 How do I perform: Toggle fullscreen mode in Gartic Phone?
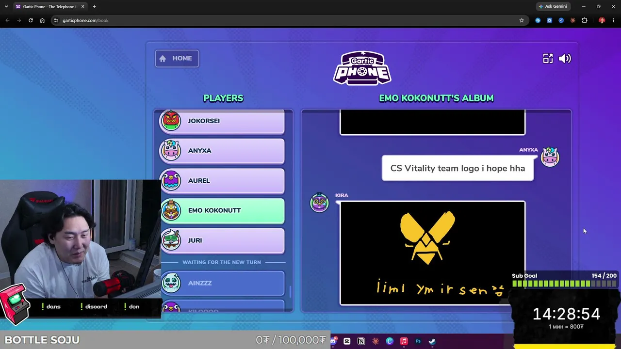tap(548, 59)
